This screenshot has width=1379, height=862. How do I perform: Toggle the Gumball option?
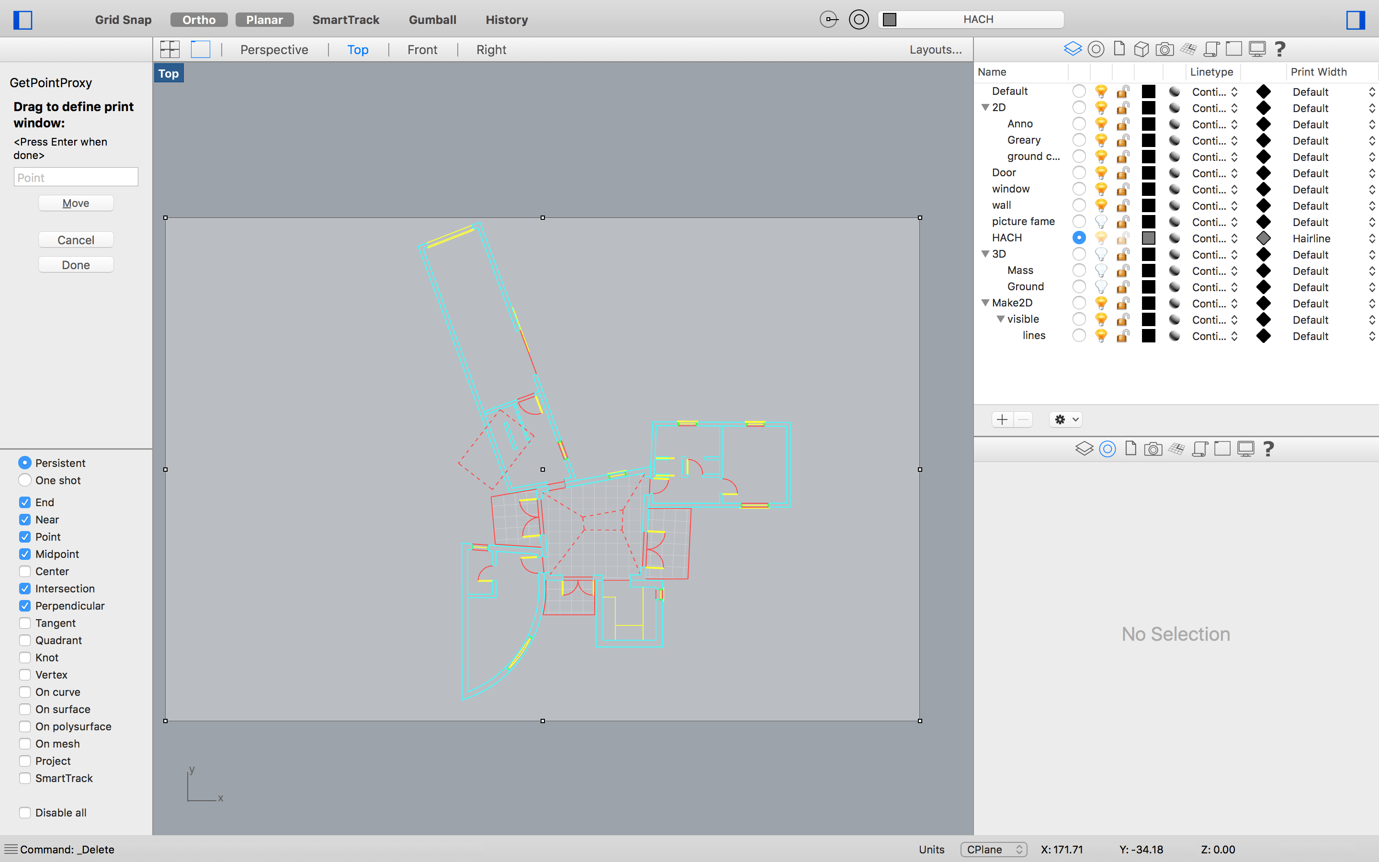(432, 20)
